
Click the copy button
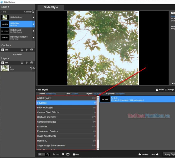click(76, 154)
